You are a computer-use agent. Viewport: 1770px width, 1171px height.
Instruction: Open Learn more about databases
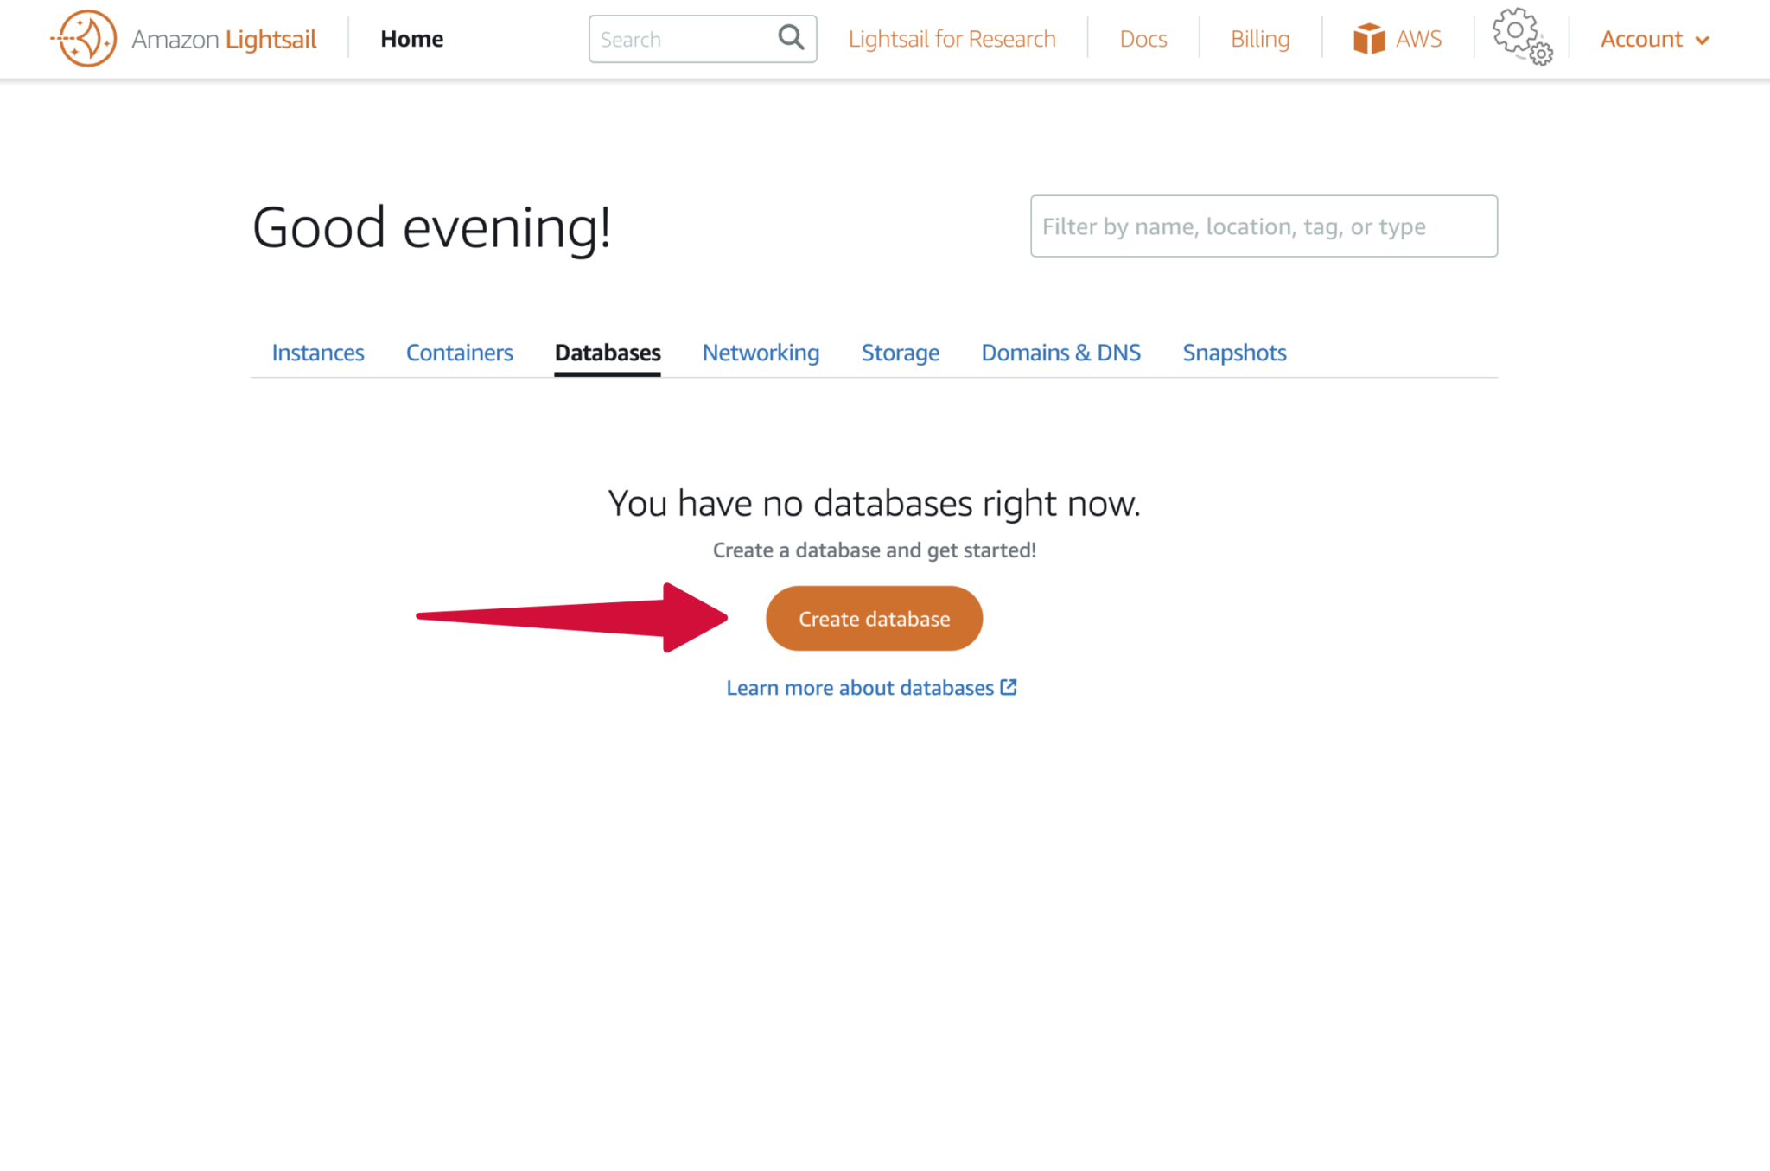click(x=859, y=687)
